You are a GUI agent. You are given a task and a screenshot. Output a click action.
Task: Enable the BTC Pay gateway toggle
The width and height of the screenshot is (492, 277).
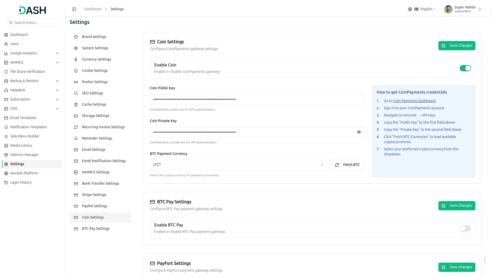(465, 228)
